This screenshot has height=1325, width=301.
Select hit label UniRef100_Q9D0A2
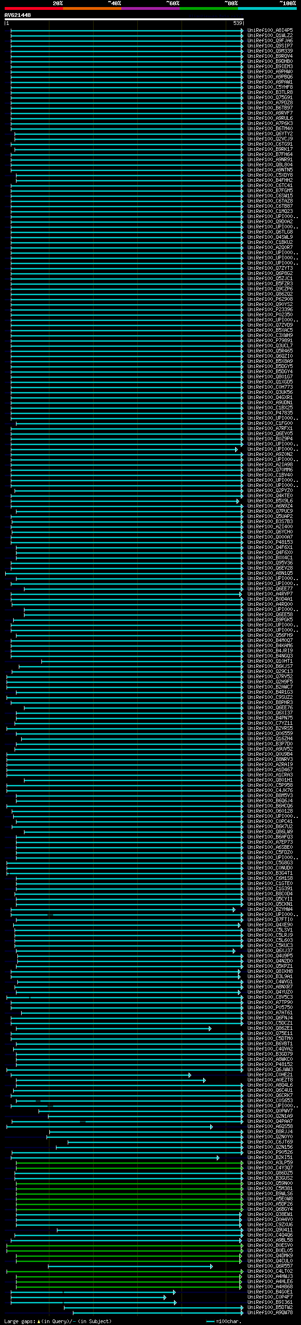(x=269, y=222)
